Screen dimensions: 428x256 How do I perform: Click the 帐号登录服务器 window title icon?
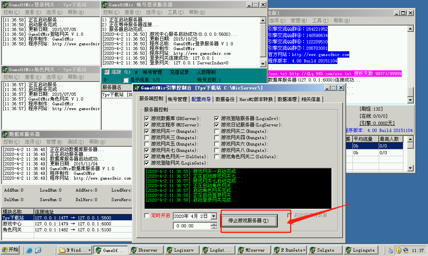click(105, 5)
